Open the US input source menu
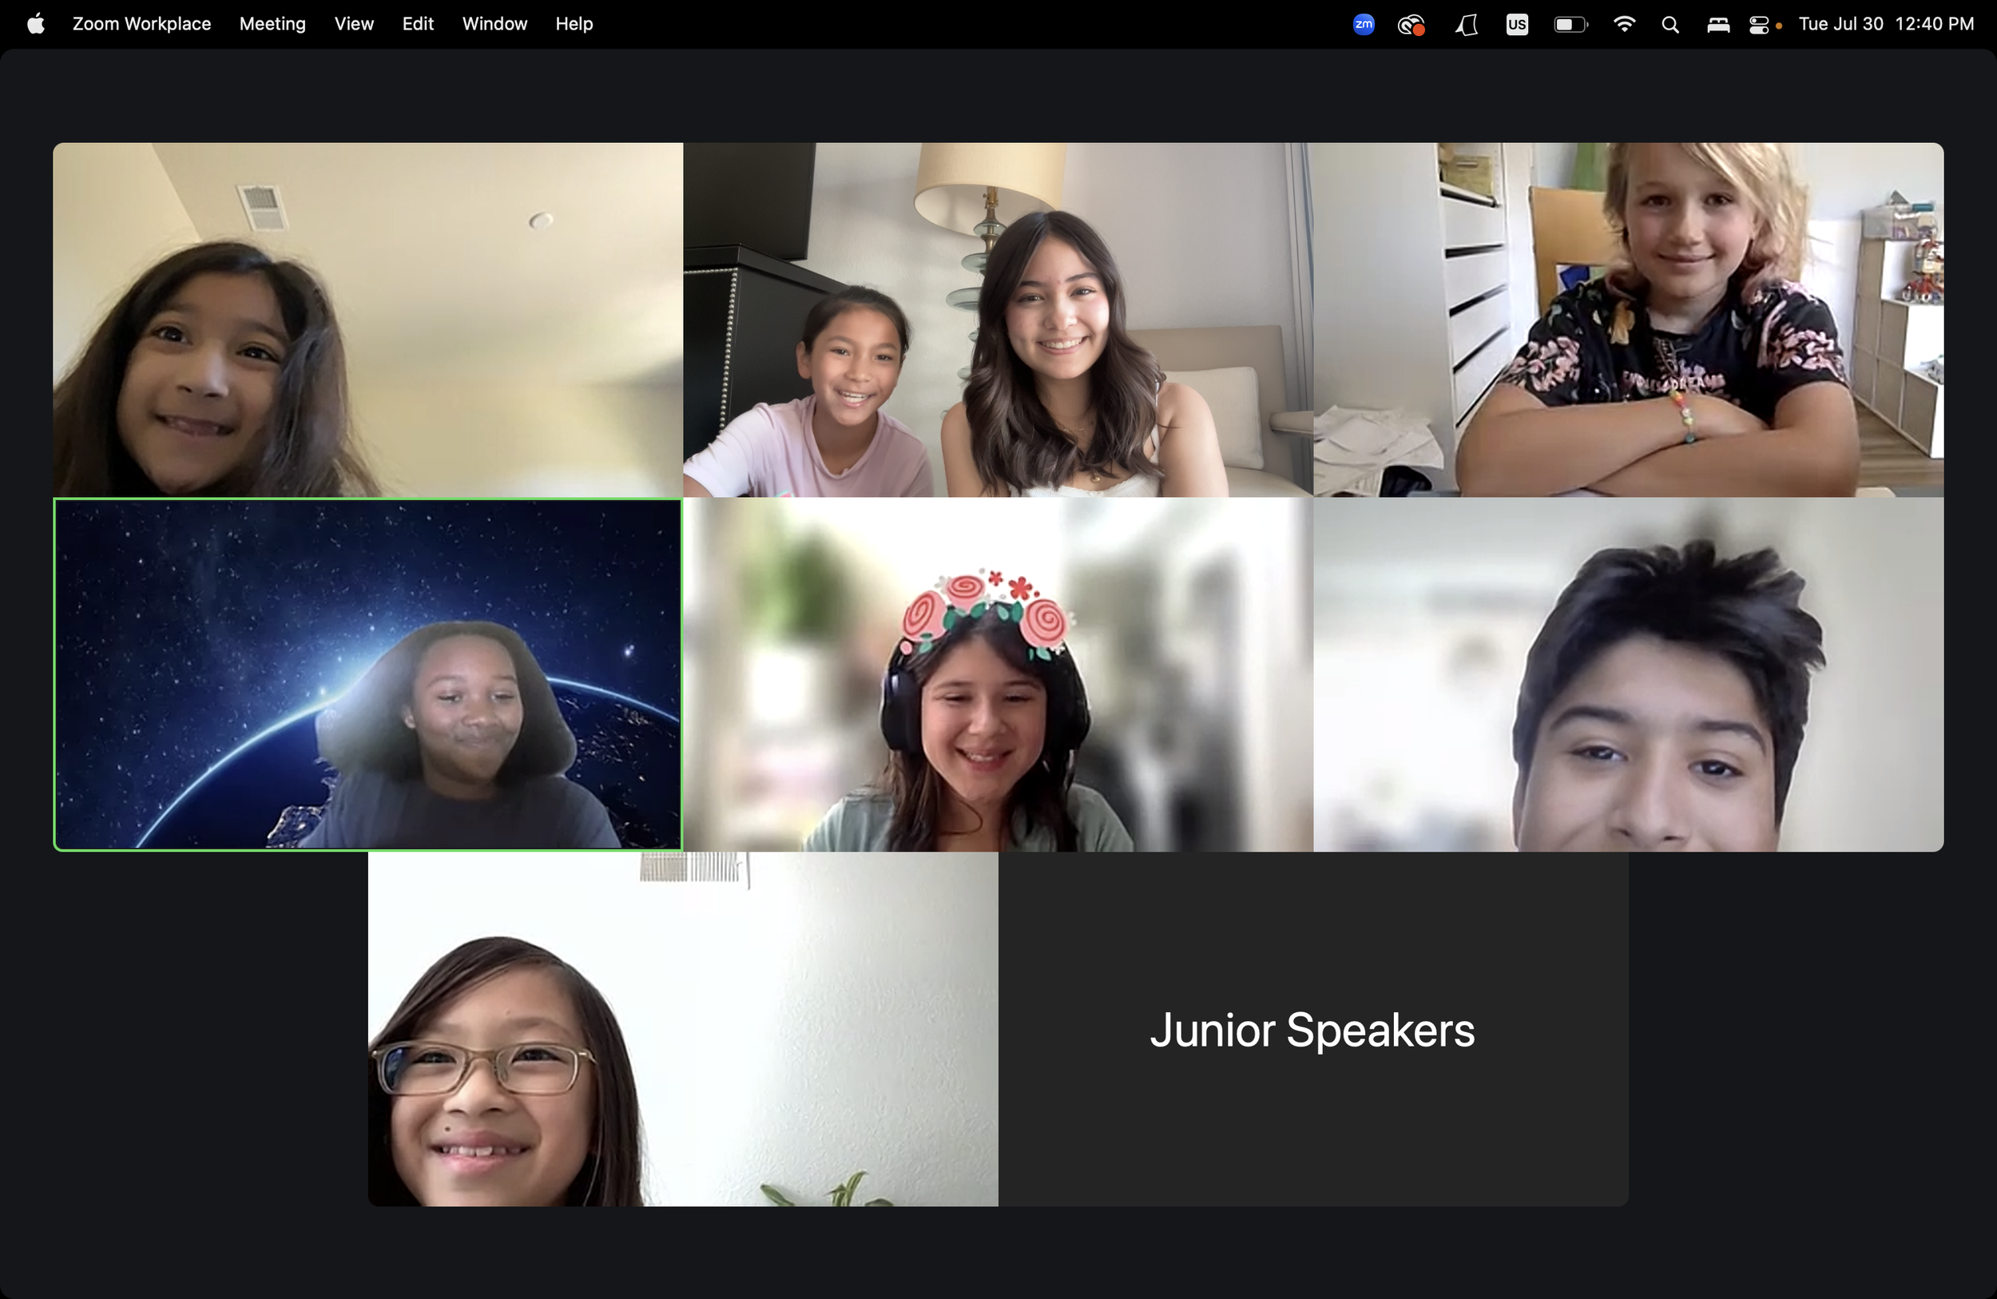Image resolution: width=1997 pixels, height=1299 pixels. click(x=1516, y=24)
